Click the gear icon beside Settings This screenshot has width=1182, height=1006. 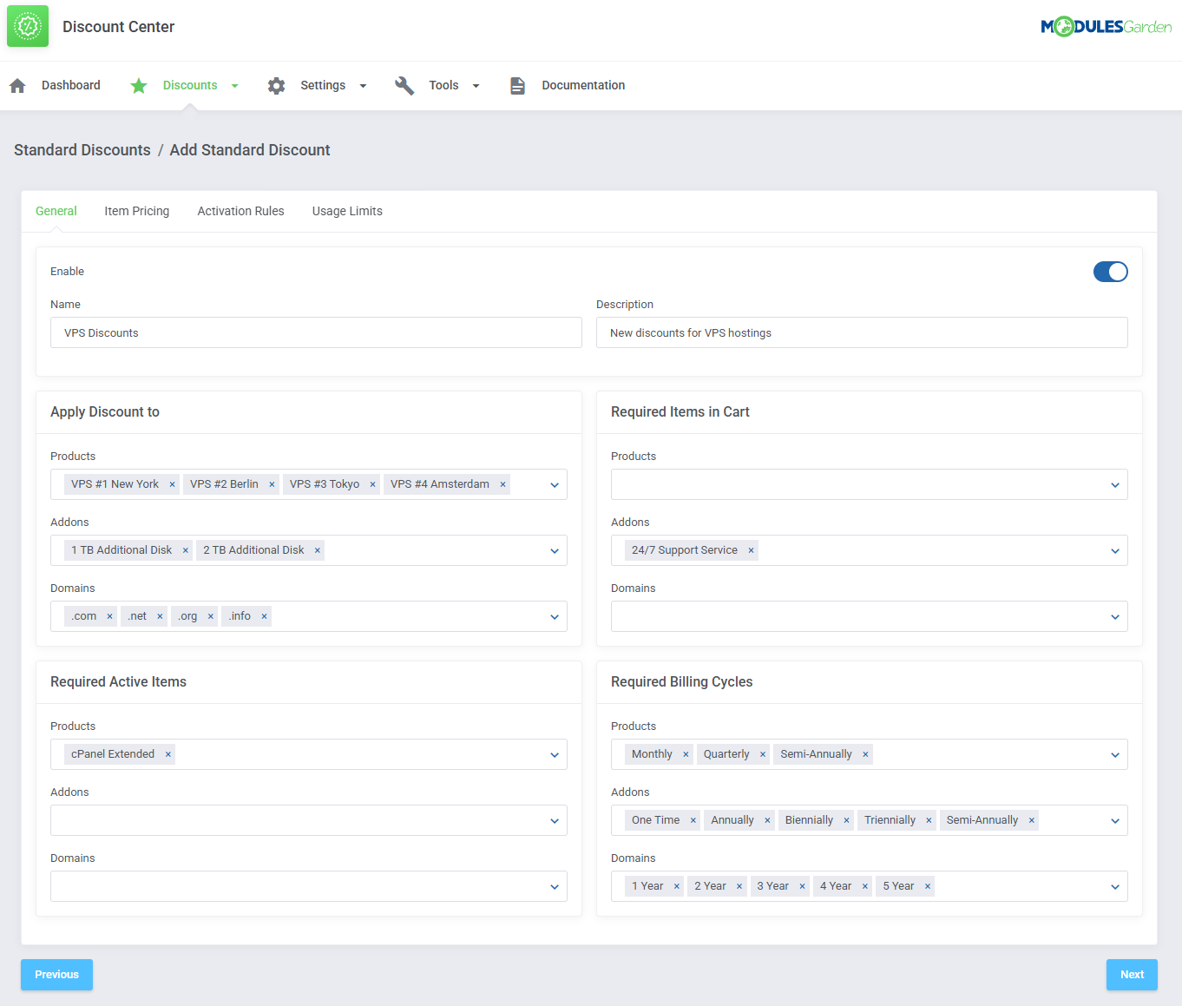tap(276, 84)
